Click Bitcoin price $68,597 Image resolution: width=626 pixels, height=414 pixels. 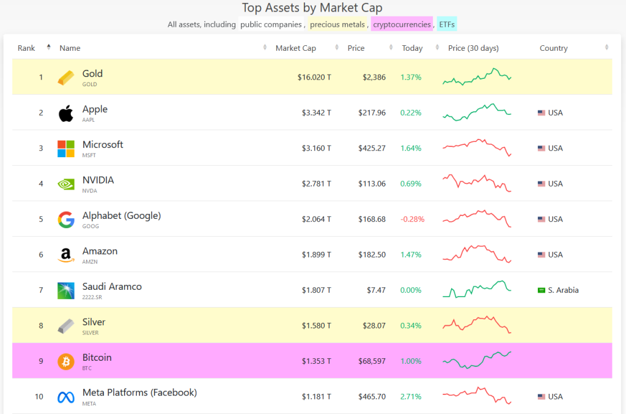(372, 361)
